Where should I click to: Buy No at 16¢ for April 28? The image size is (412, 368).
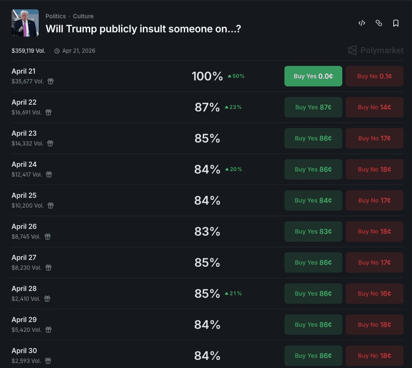tap(374, 294)
